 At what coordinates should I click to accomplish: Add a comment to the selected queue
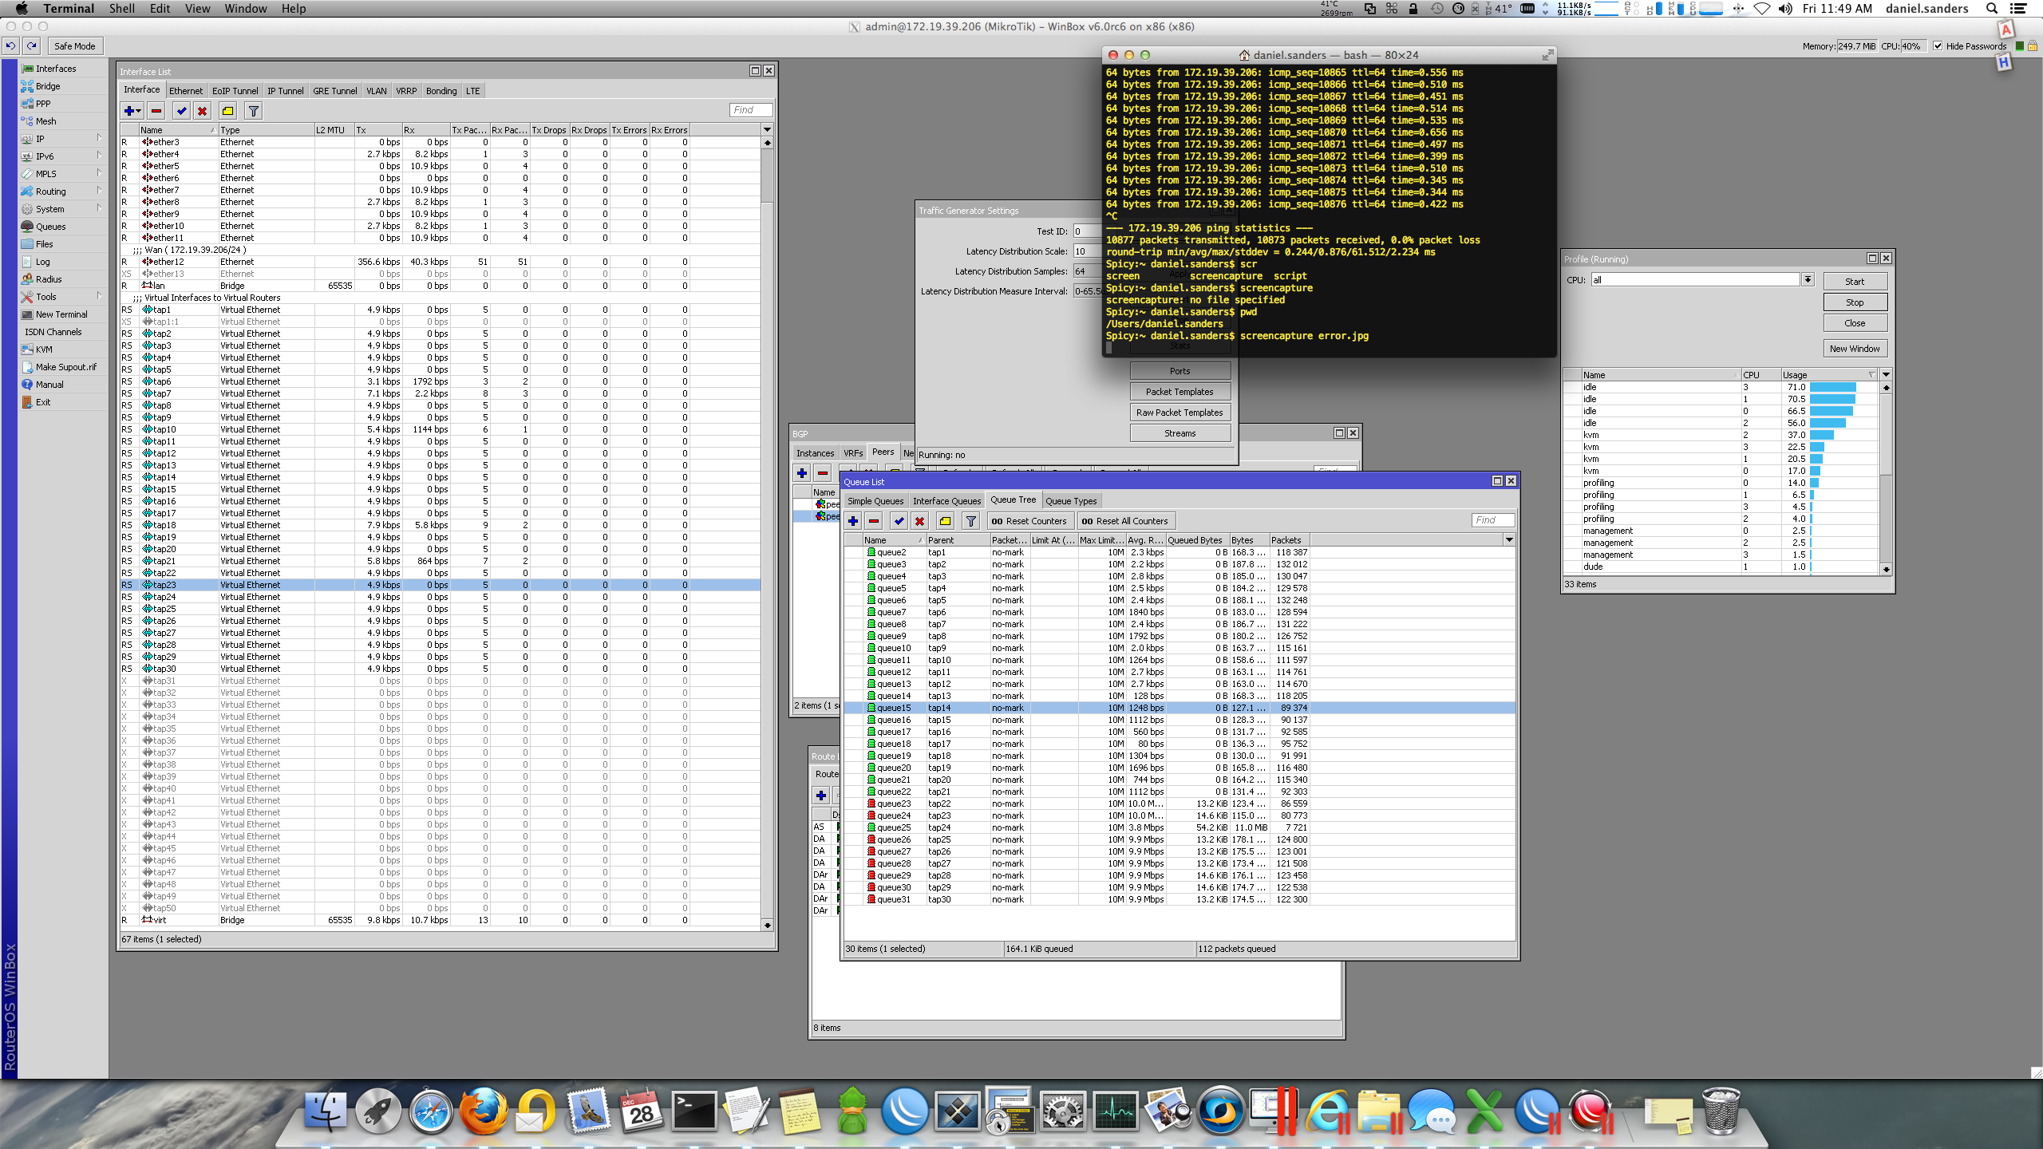tap(945, 521)
